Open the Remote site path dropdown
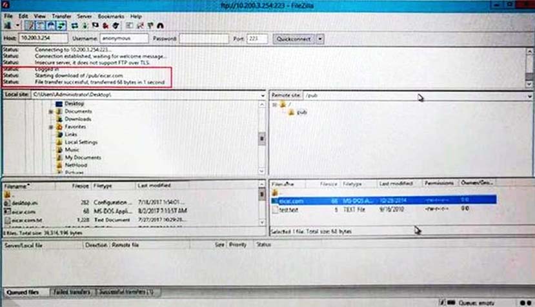 coord(530,96)
